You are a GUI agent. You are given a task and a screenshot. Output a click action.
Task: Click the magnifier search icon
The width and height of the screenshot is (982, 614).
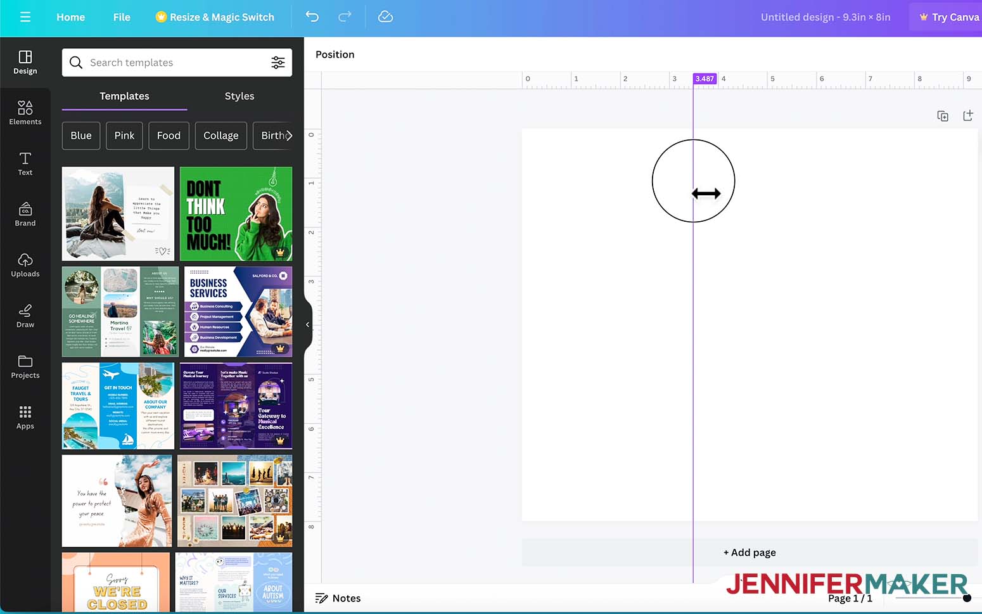[76, 62]
